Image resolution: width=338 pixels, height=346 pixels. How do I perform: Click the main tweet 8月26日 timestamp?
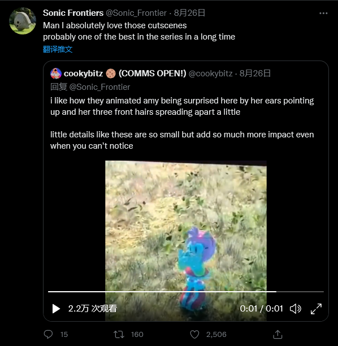189,13
